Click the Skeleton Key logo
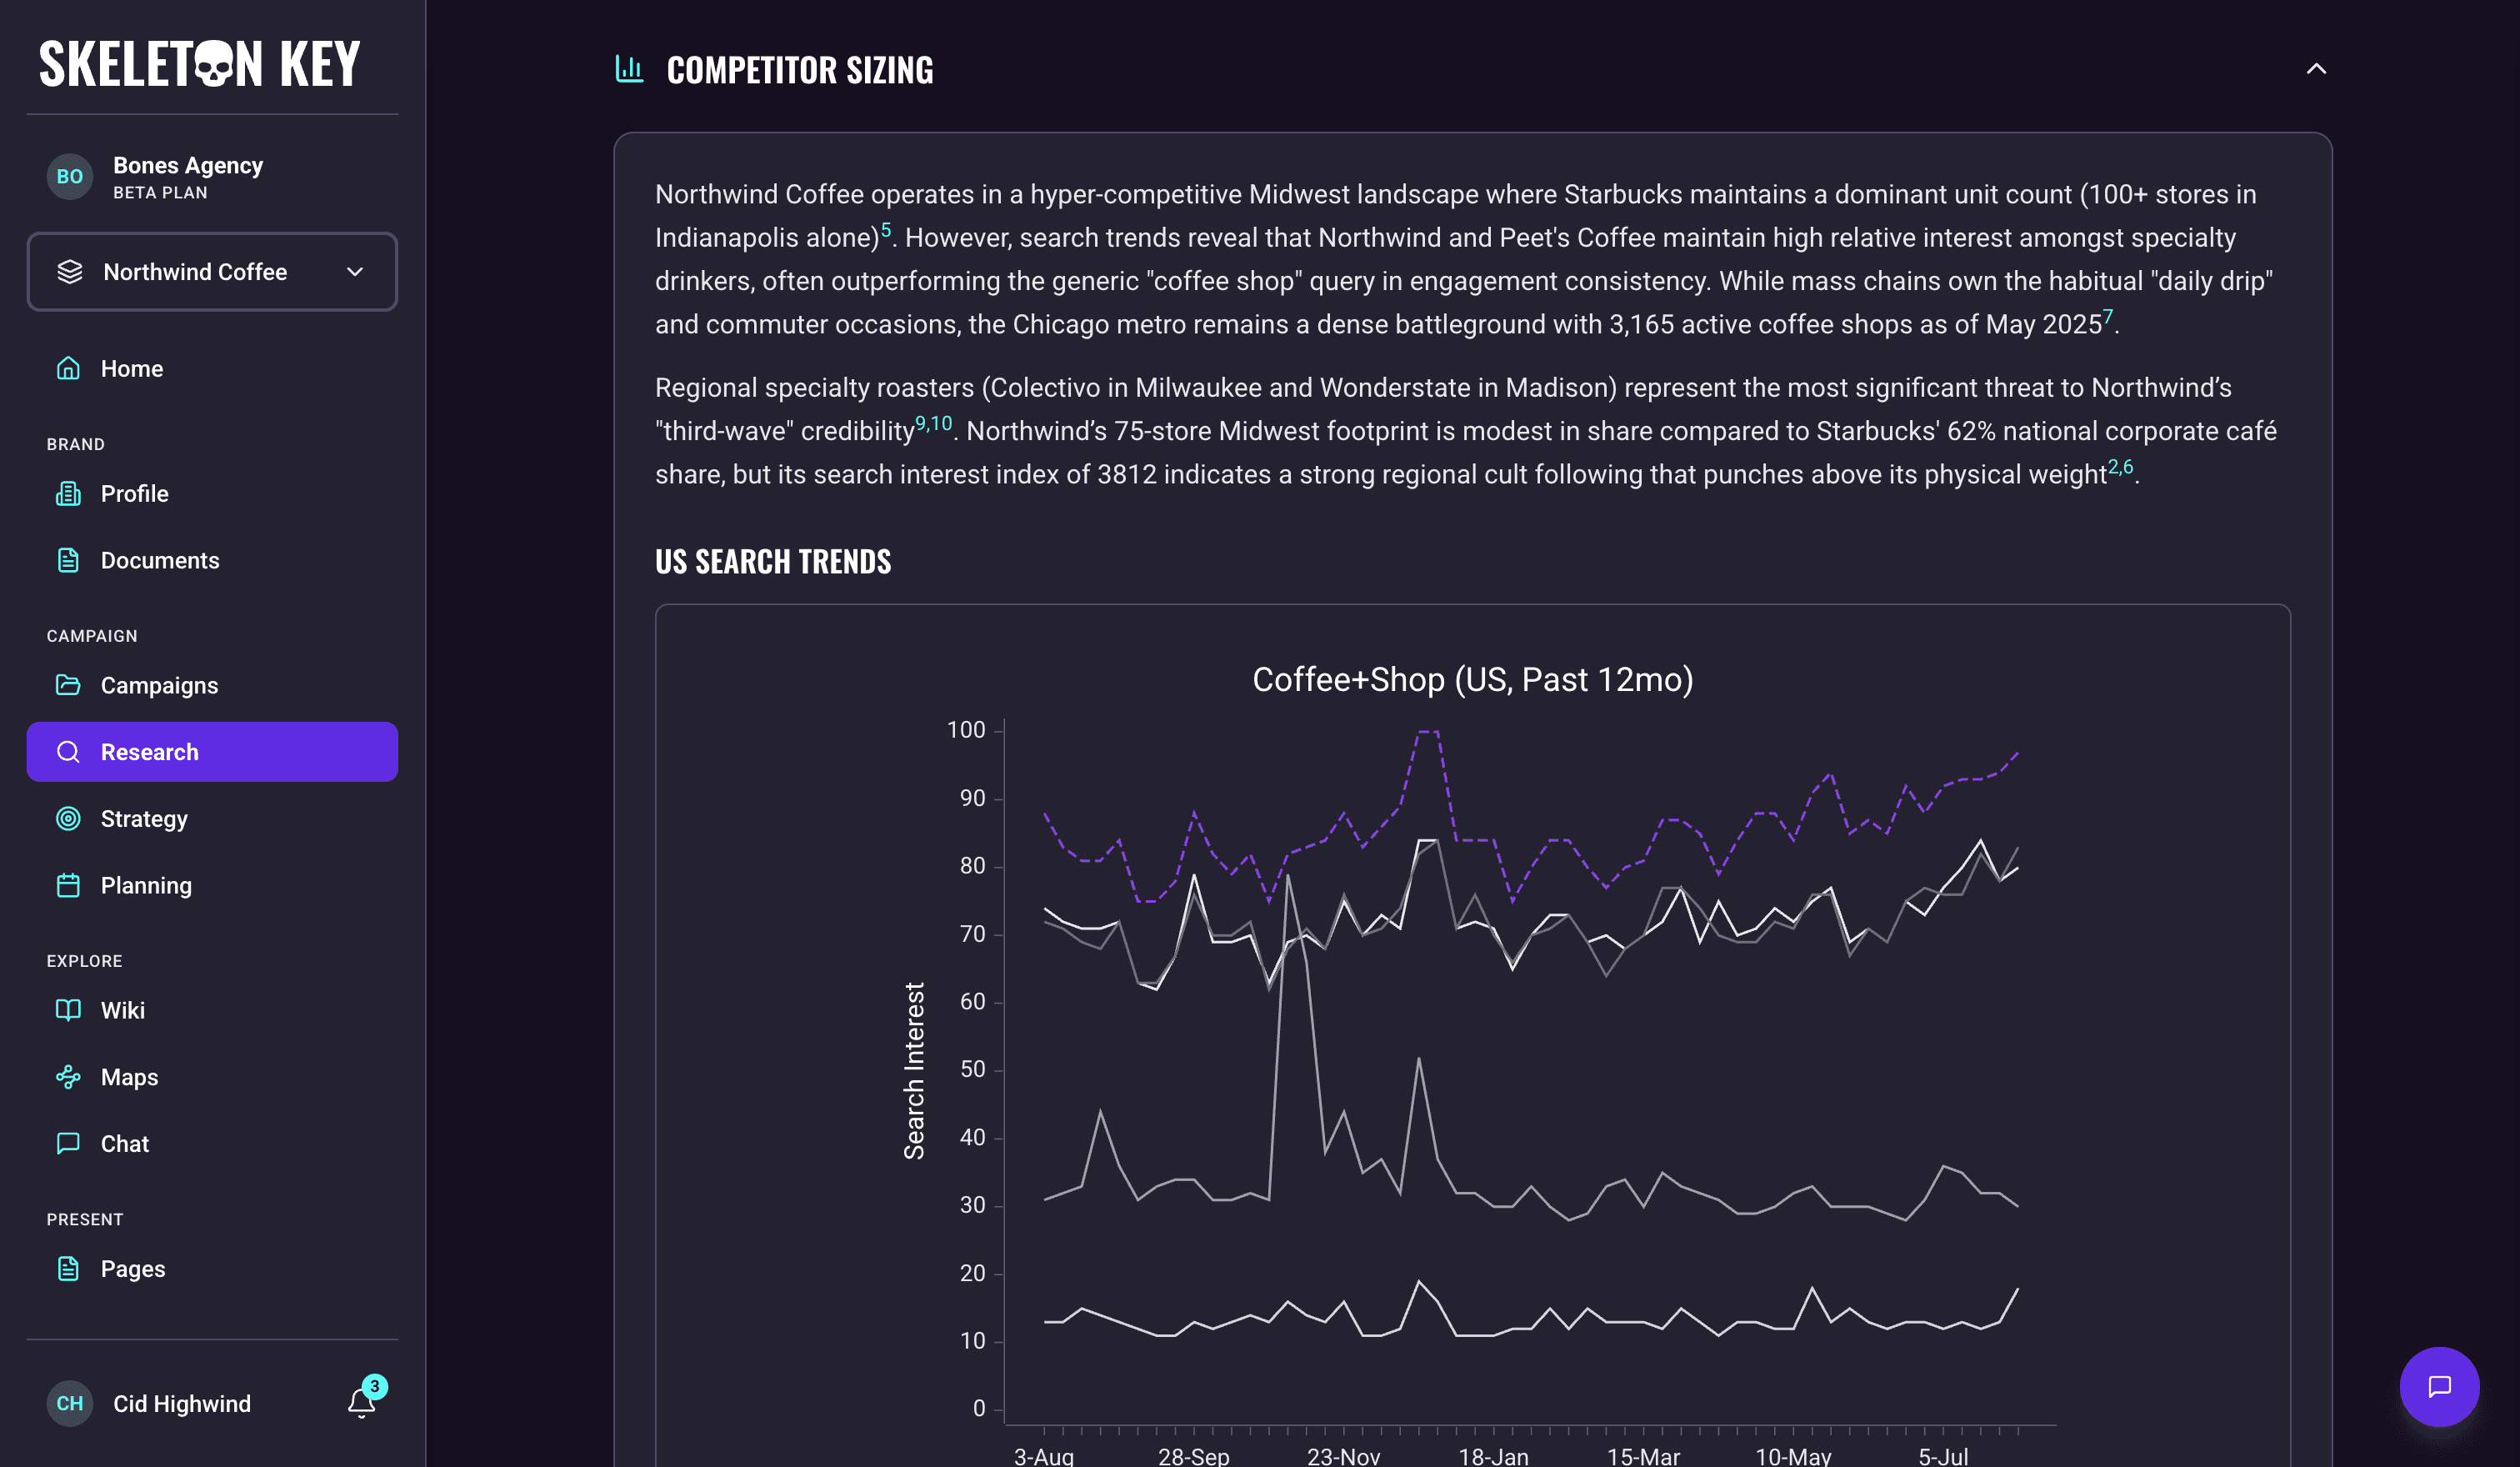The width and height of the screenshot is (2520, 1467). pos(200,64)
